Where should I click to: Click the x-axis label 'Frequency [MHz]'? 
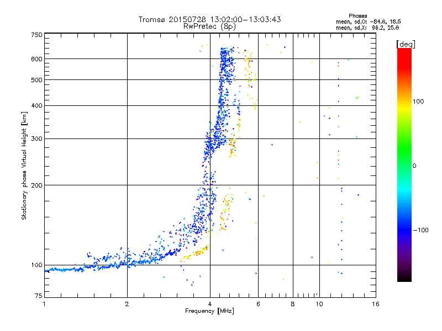point(209,311)
